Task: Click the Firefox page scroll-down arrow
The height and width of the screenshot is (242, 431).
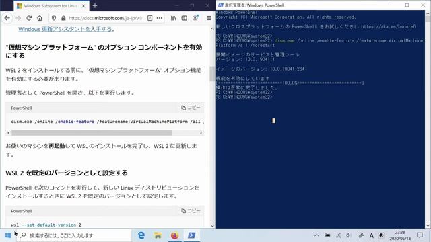Action: pyautogui.click(x=212, y=226)
